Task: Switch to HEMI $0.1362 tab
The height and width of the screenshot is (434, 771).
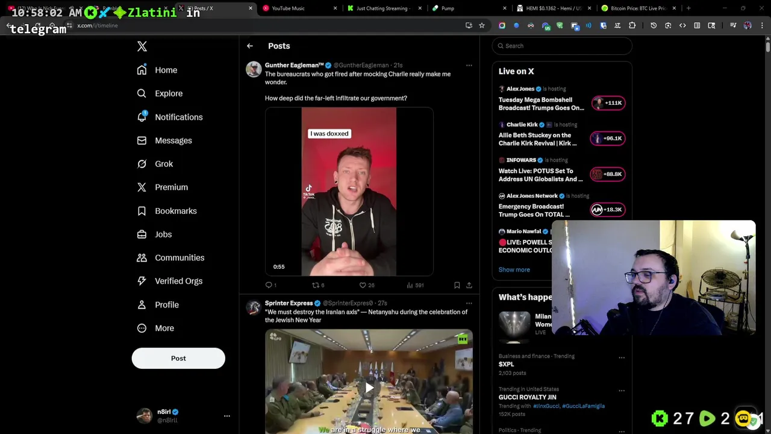Action: tap(553, 8)
